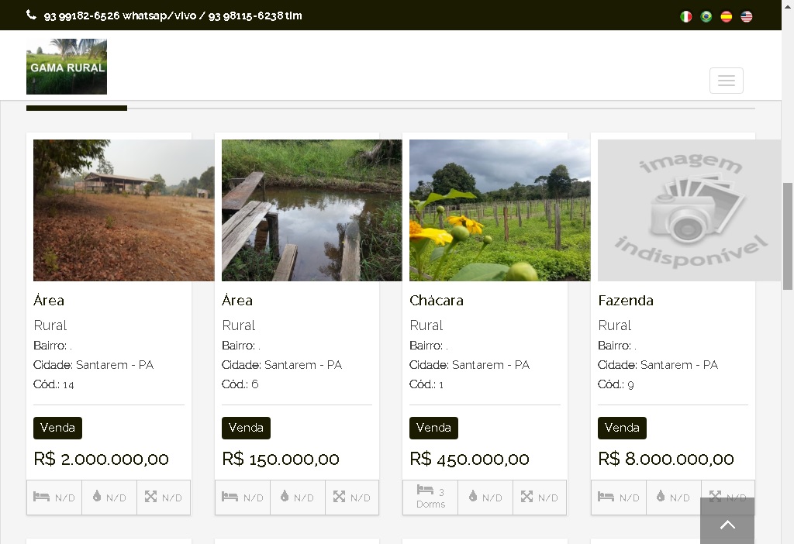The width and height of the screenshot is (794, 544).
Task: Click 'Cód.: 14' on the first listing
Action: point(54,384)
